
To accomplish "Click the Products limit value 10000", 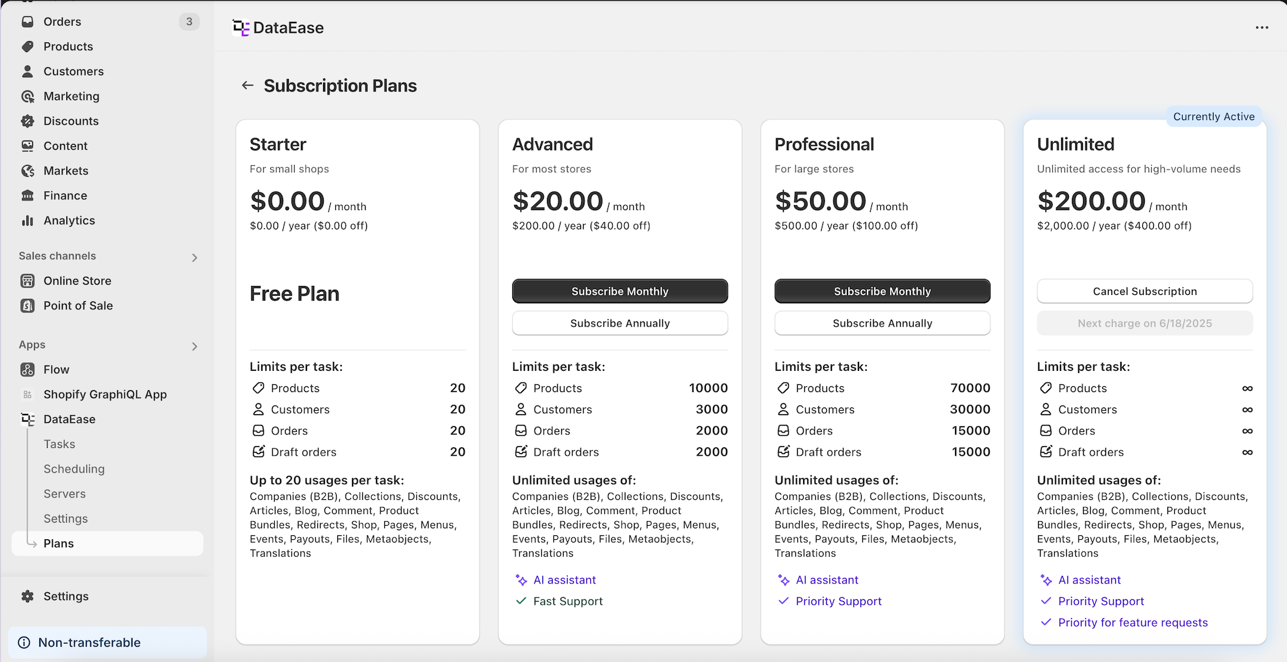I will click(708, 388).
